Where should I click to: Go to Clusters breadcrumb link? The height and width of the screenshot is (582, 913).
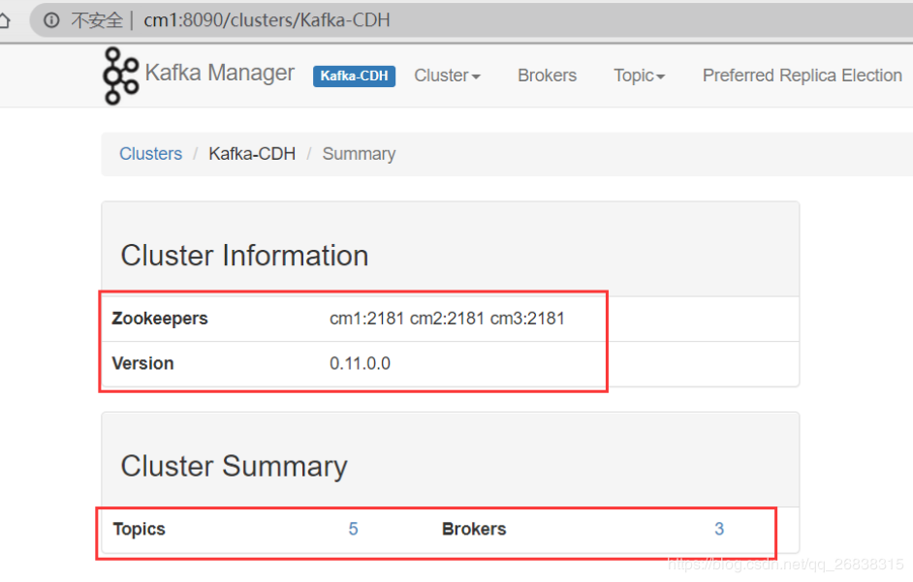point(151,154)
